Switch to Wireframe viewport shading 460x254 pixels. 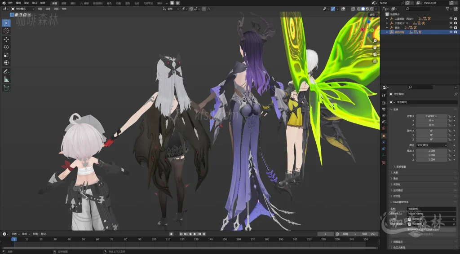(x=358, y=9)
